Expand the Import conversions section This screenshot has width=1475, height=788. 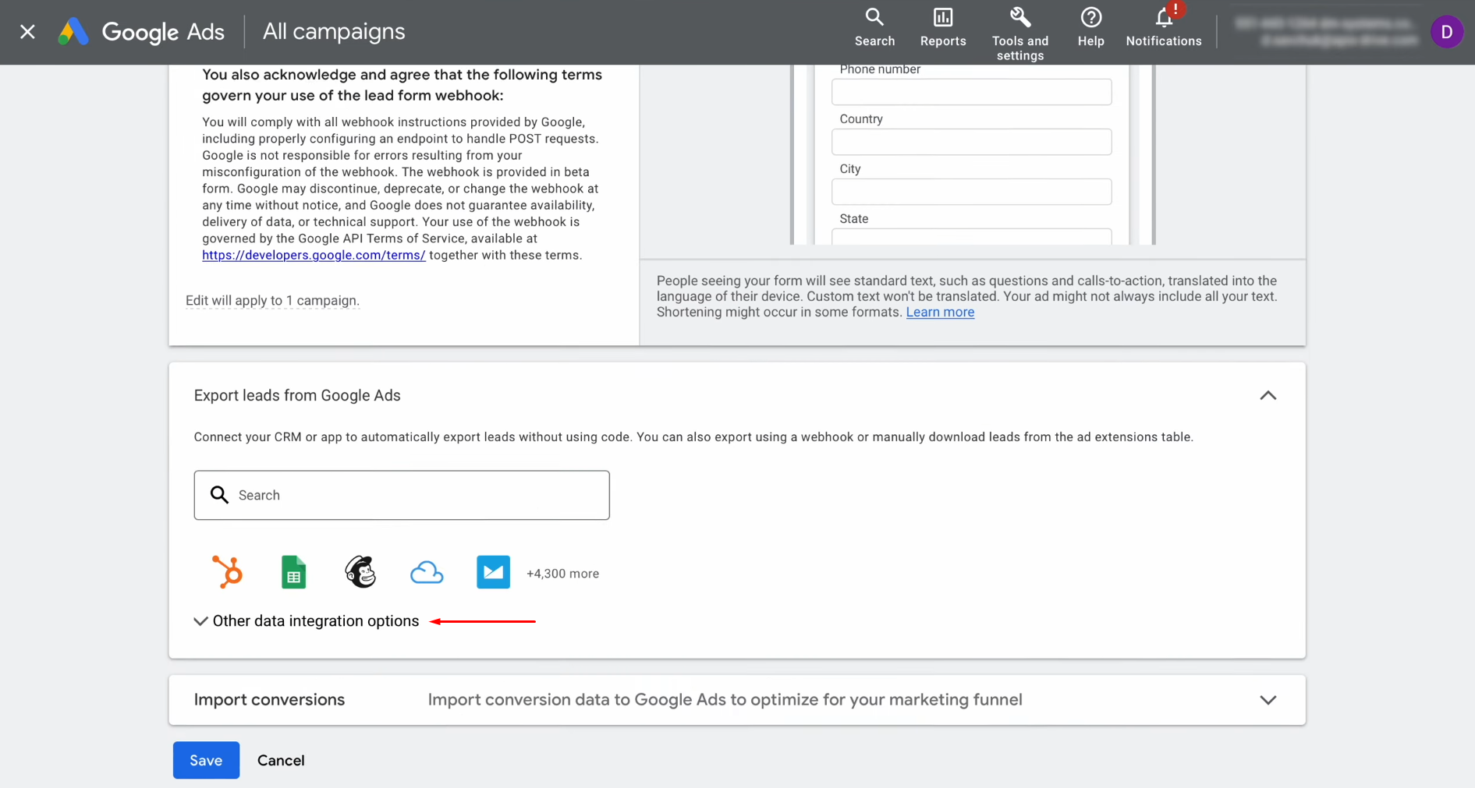pyautogui.click(x=1268, y=700)
